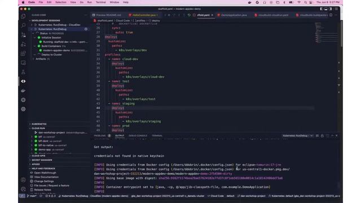Click the split editor icon

click(x=331, y=15)
